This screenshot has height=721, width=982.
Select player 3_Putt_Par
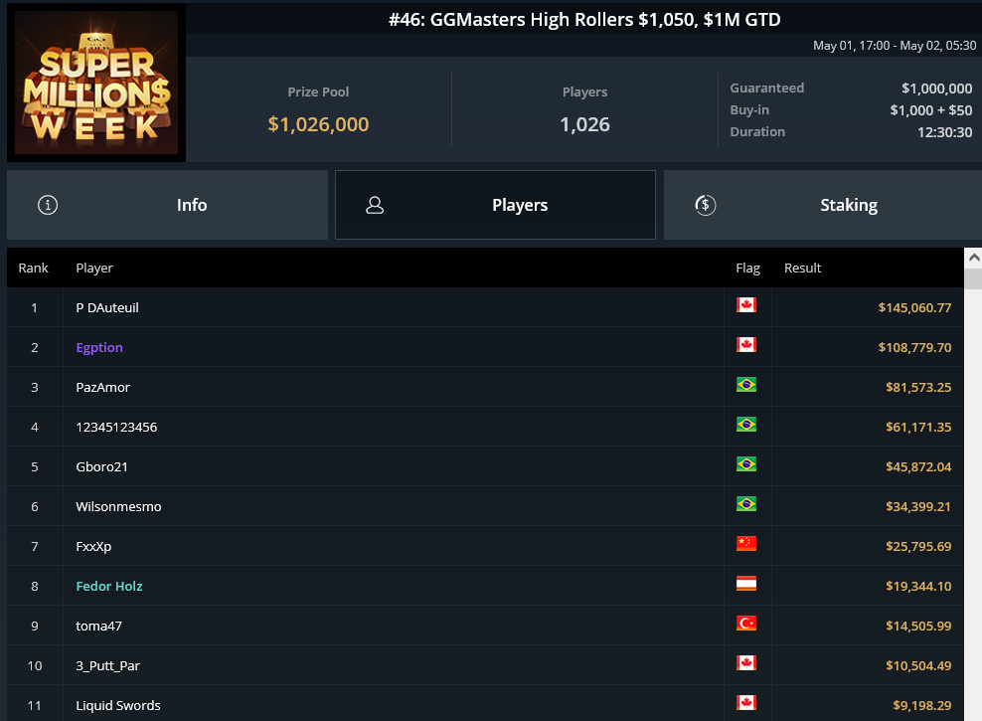coord(107,666)
